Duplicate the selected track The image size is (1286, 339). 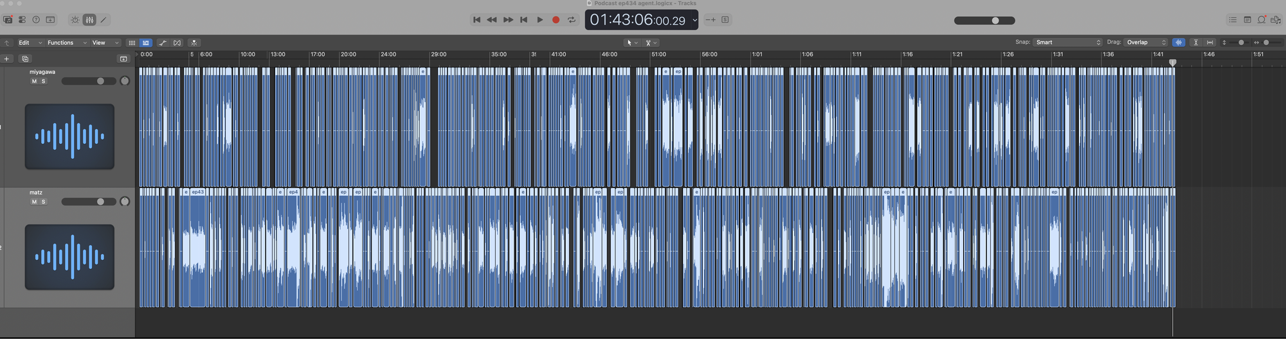pyautogui.click(x=25, y=59)
